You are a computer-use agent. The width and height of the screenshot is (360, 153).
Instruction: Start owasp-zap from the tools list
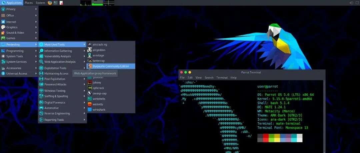111,93
